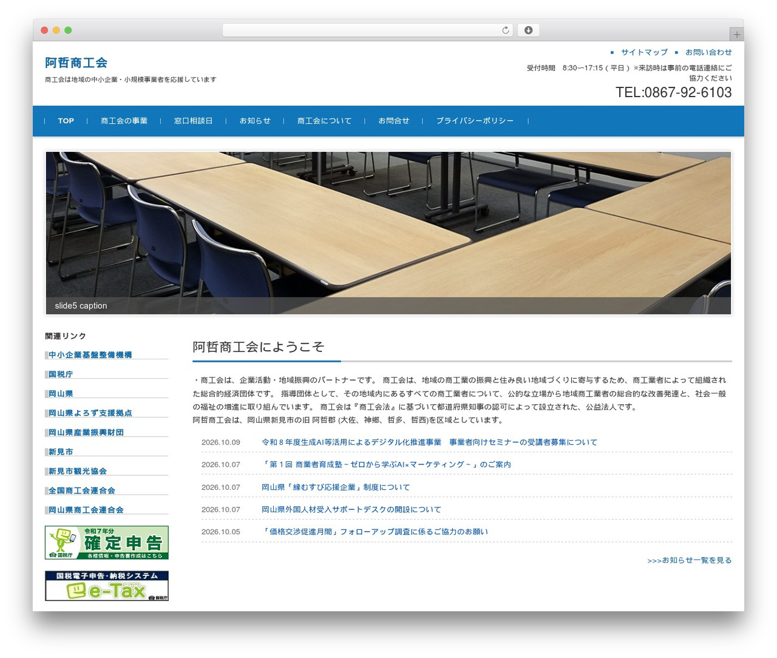This screenshot has width=777, height=658.
Task: Open the 岡山県産業振興財団 link
Action: coord(86,433)
